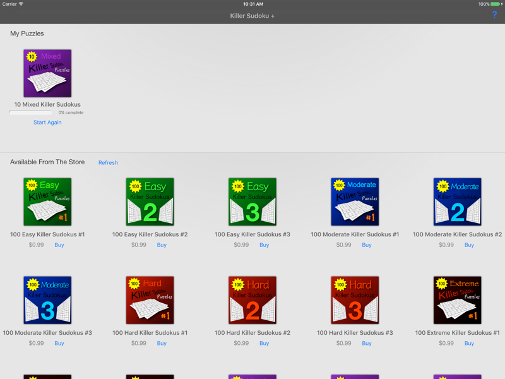The height and width of the screenshot is (379, 505).
Task: Click the "100 Extreme Killer Sudokus #1" label
Action: pos(457,333)
